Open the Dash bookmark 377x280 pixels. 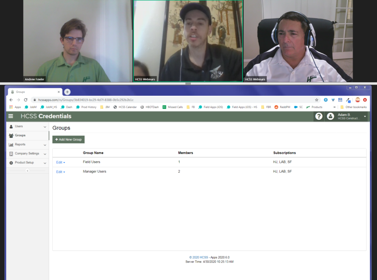[x=67, y=107]
